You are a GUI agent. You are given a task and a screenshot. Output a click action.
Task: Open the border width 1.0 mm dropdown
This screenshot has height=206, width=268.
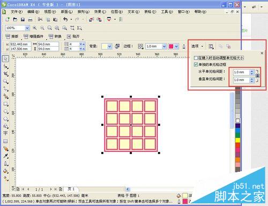(x=164, y=47)
